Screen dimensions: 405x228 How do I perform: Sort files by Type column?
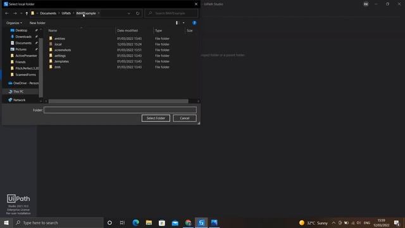coord(158,30)
